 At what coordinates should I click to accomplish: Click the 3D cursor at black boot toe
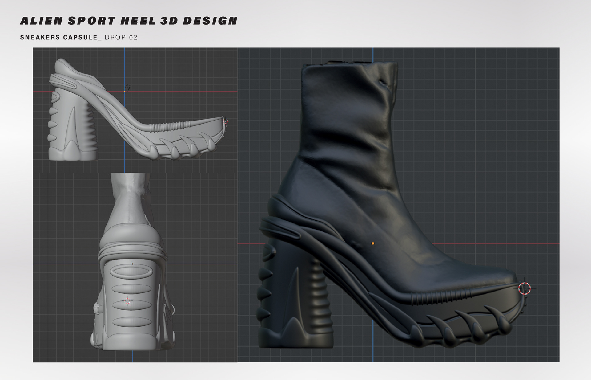525,288
